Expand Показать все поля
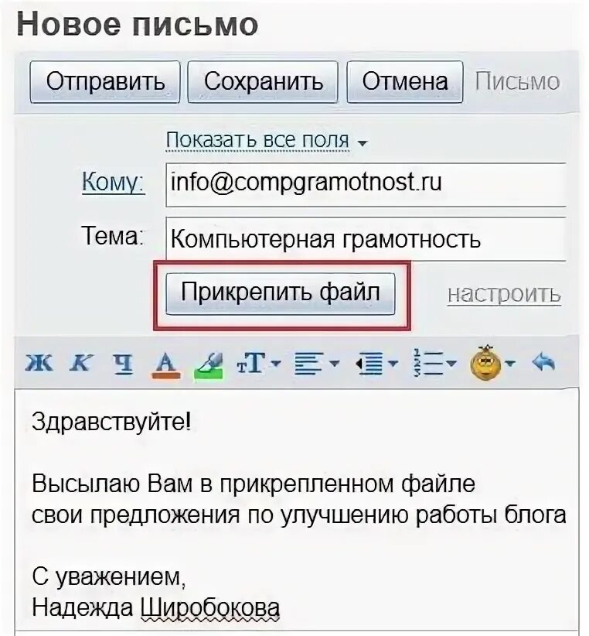This screenshot has width=589, height=636. click(x=266, y=140)
